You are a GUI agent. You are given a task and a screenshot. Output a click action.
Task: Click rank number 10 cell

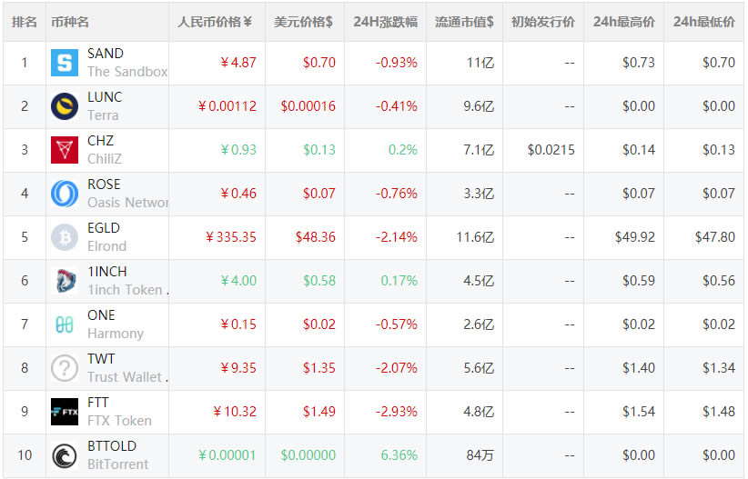click(25, 455)
